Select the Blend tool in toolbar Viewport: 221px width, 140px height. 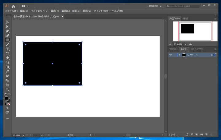7,80
